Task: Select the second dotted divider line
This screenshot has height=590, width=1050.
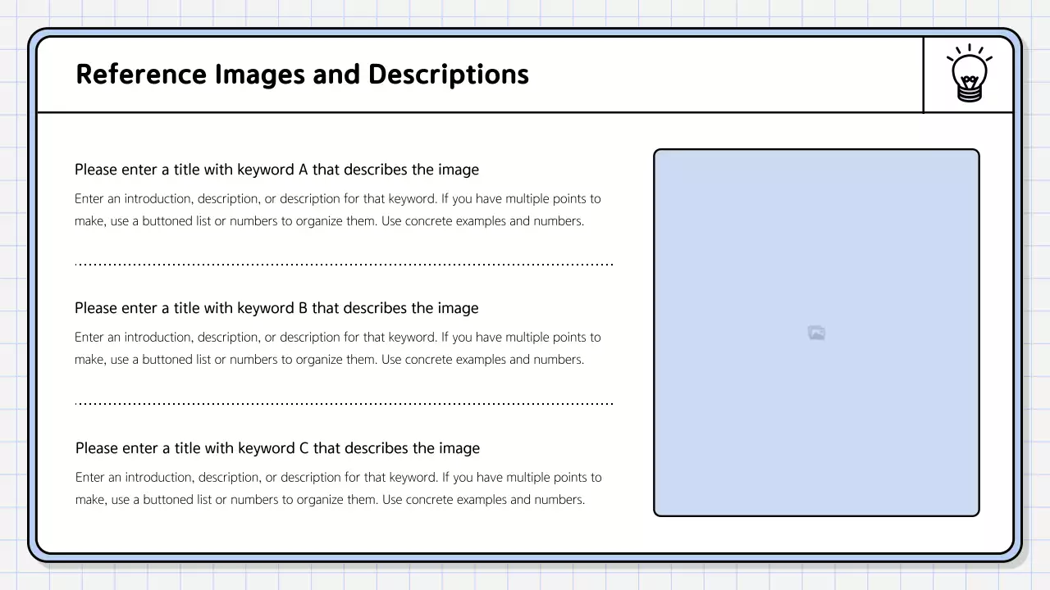Action: 345,401
